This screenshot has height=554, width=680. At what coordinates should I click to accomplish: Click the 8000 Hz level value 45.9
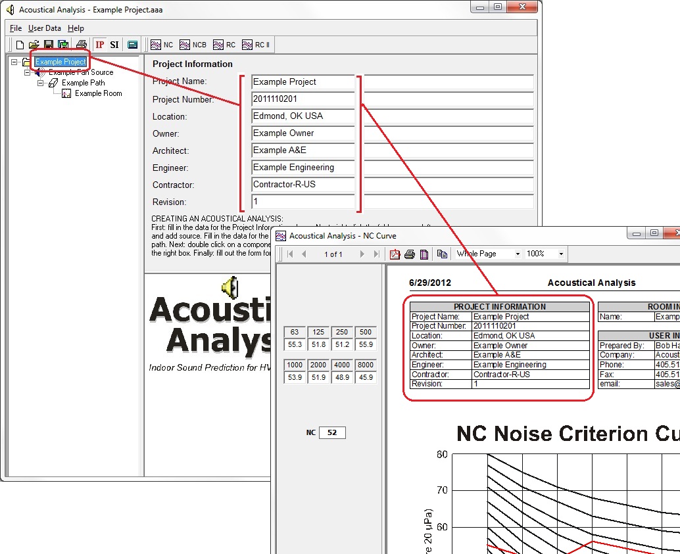pos(366,378)
